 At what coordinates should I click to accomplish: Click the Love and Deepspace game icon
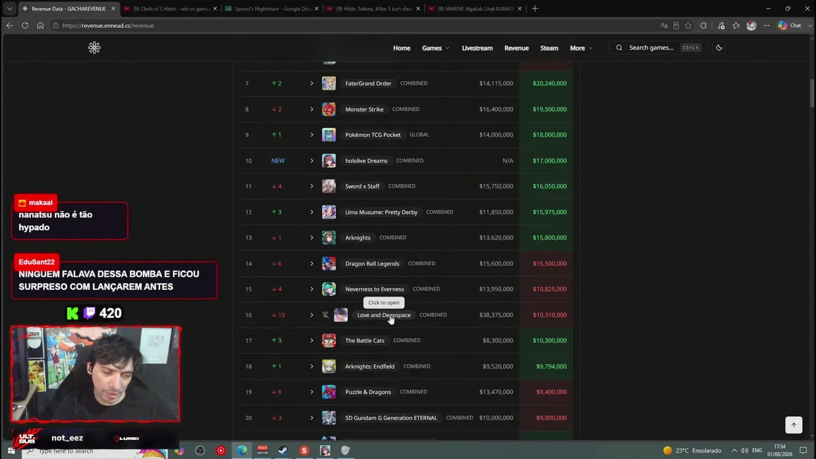(x=341, y=315)
